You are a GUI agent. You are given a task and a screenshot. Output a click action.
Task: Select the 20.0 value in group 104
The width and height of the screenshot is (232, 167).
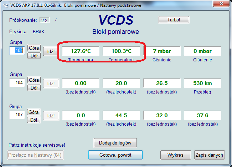tap(122, 83)
